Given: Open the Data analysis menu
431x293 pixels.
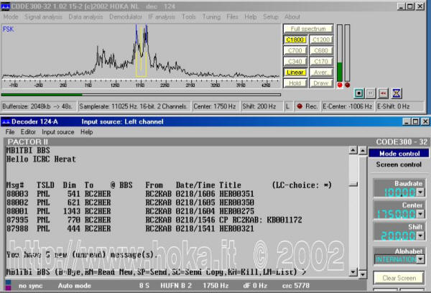Looking at the screenshot, I should pyautogui.click(x=85, y=17).
